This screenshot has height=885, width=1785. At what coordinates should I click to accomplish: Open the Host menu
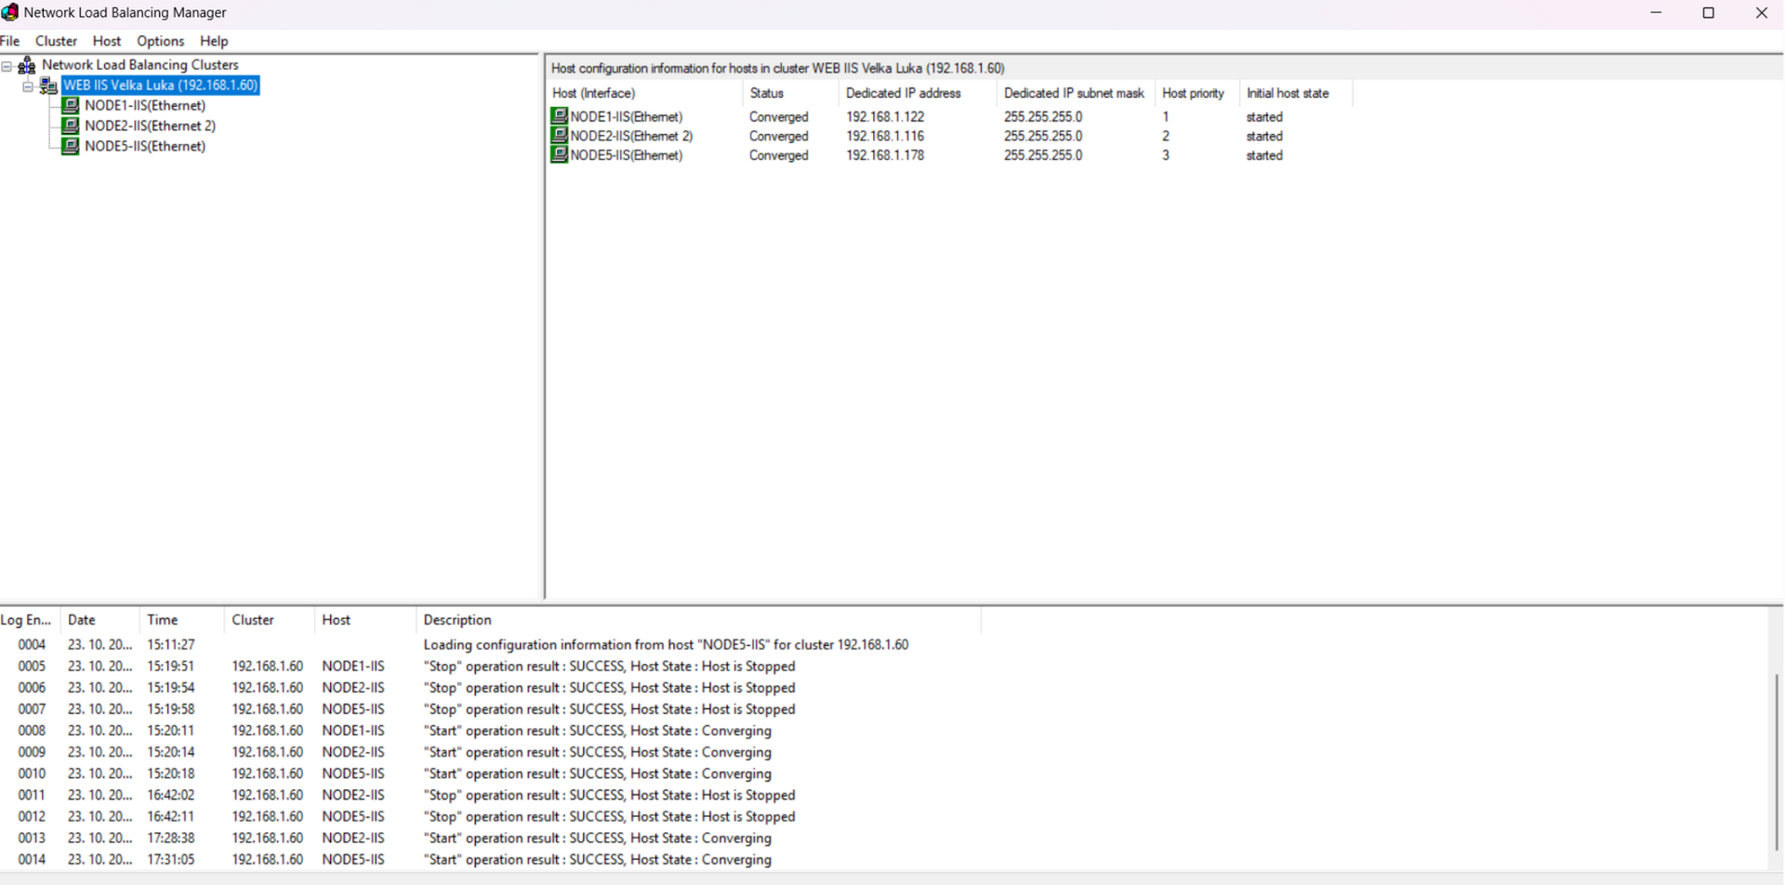106,41
